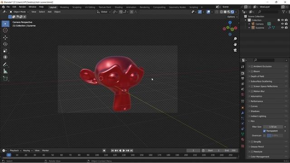Open the Object Data properties tab icon
This screenshot has width=290, height=163.
point(243,134)
